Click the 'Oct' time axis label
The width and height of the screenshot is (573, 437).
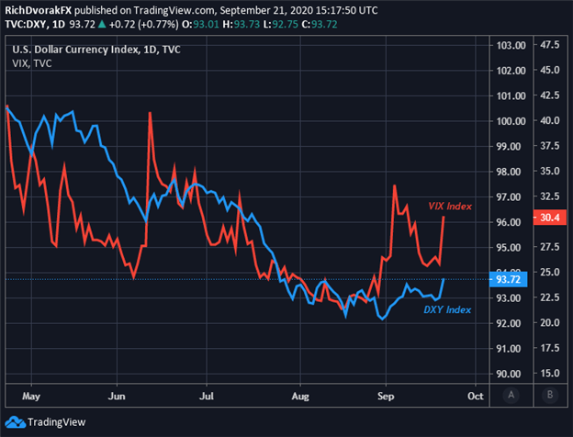[x=476, y=396]
